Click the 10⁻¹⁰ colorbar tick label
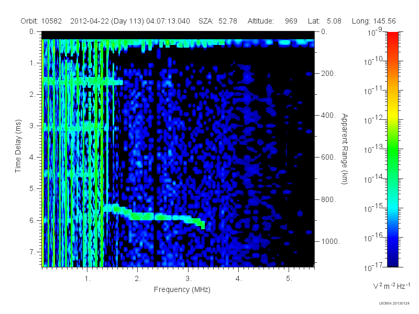419x314 pixels. pyautogui.click(x=374, y=61)
